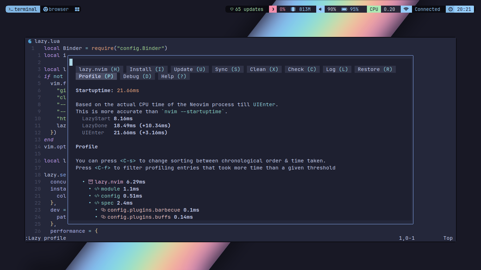Click the memory chip icon

coord(293,9)
